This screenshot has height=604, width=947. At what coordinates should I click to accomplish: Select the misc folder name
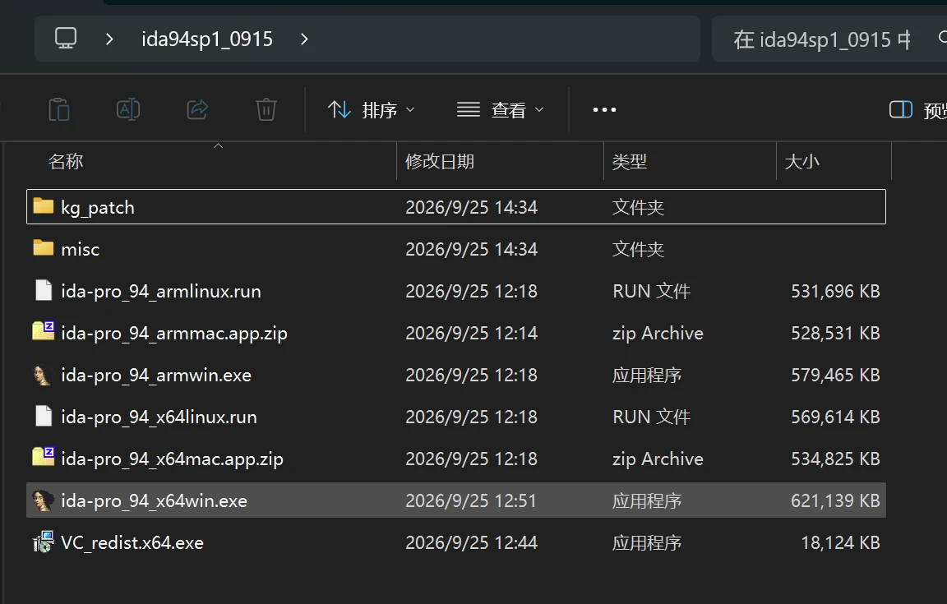point(81,249)
